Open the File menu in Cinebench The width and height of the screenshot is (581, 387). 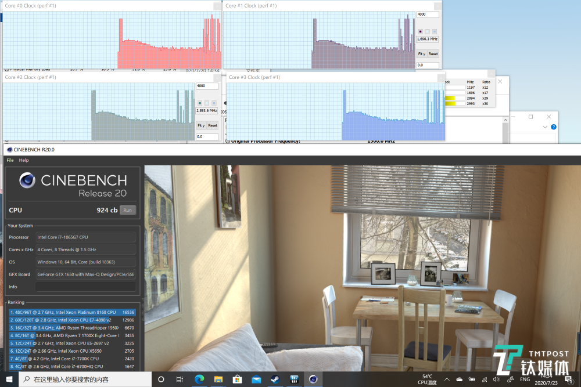point(10,160)
